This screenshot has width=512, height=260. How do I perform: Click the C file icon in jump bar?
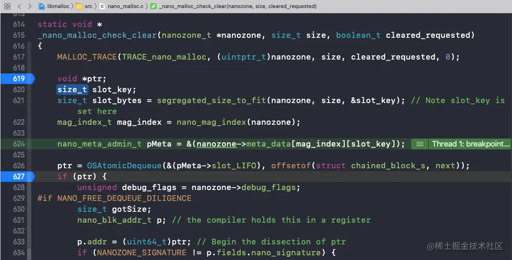pos(102,6)
